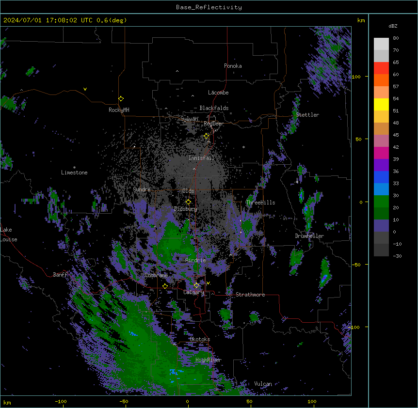418x408 pixels.
Task: Click the asterisk marker above Limestone label
Action: pos(74,168)
